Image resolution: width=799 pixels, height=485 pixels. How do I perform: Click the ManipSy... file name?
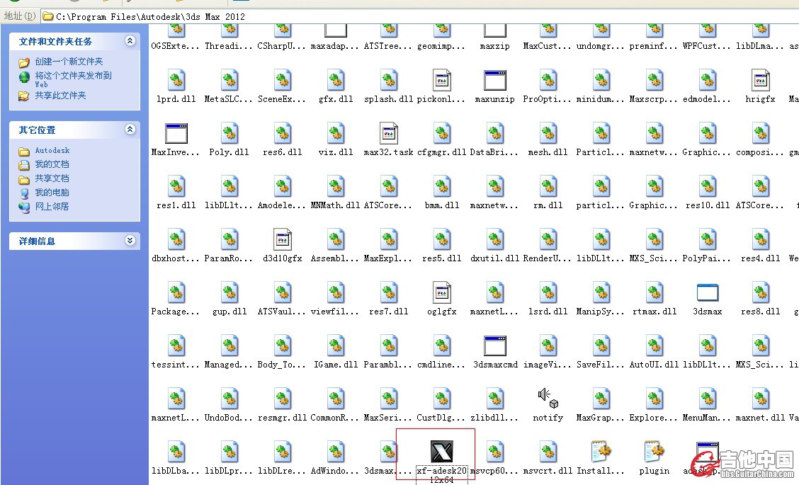[x=600, y=312]
